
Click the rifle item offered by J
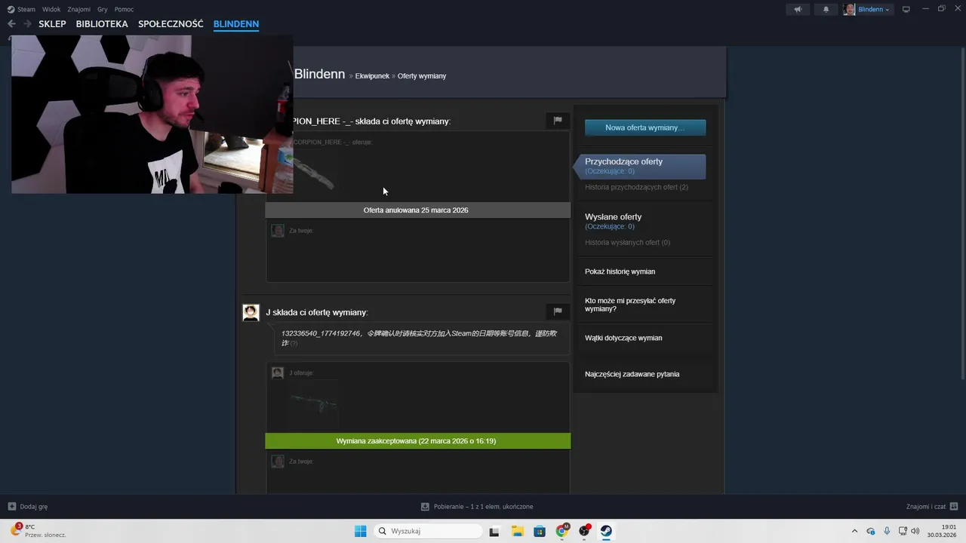(x=314, y=405)
